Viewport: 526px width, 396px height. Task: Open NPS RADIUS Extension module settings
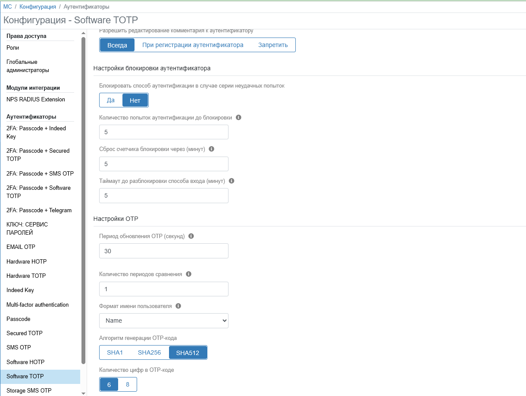(x=36, y=99)
